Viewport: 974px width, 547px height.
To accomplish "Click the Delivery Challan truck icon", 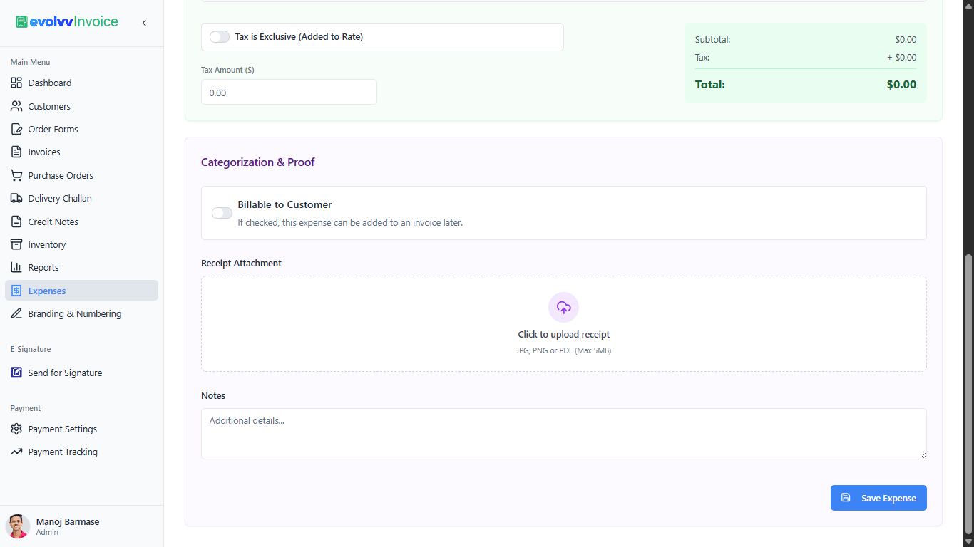I will point(16,198).
